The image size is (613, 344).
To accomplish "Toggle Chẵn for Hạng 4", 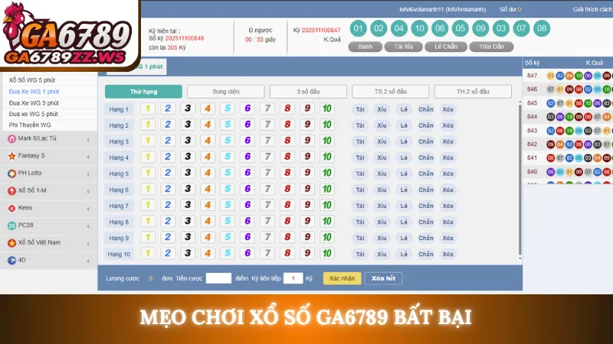I will click(426, 157).
